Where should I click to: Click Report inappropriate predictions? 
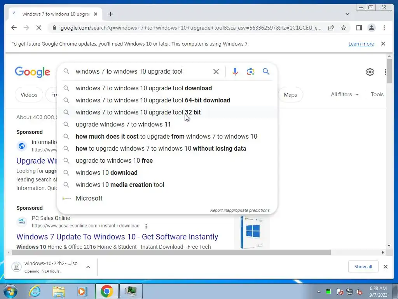point(239,210)
